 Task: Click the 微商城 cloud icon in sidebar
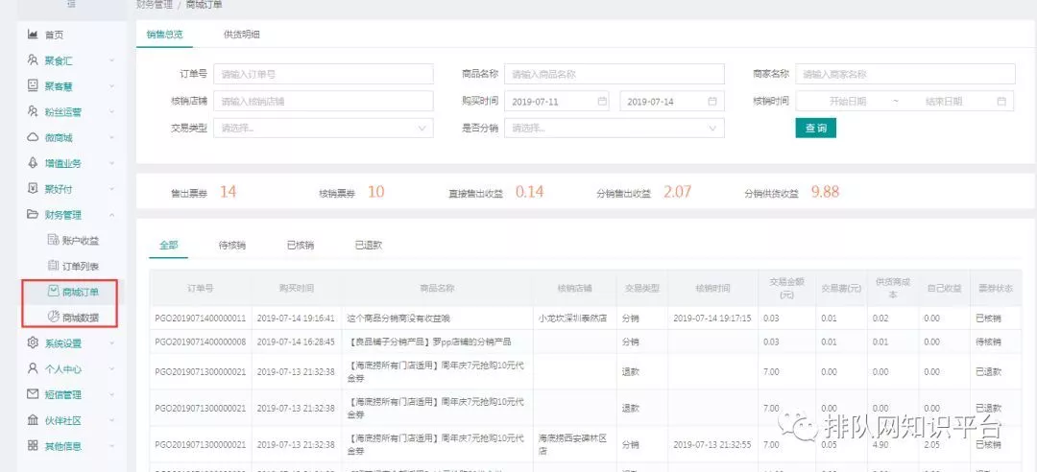tap(33, 137)
